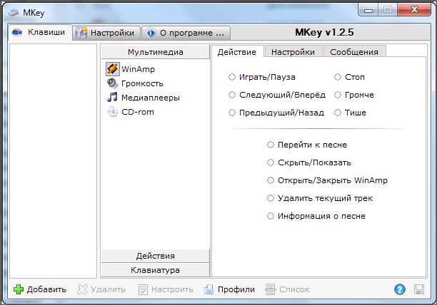The width and height of the screenshot is (437, 305).
Task: Click the Список list icon
Action: (271, 289)
